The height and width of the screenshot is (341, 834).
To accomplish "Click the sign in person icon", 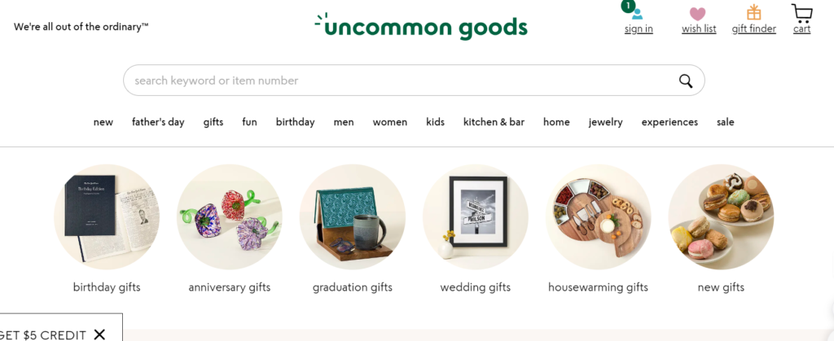I will pos(638,14).
